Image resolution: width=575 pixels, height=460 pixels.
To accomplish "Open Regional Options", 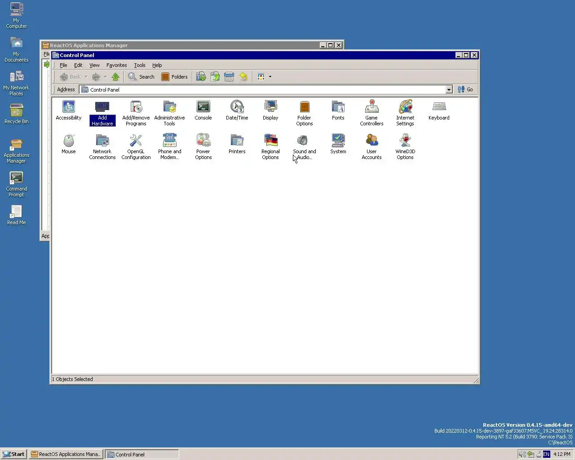I will click(270, 147).
